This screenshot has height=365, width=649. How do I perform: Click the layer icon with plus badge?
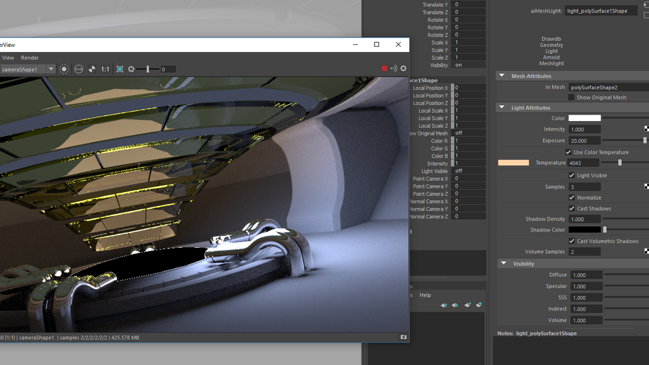coord(468,305)
